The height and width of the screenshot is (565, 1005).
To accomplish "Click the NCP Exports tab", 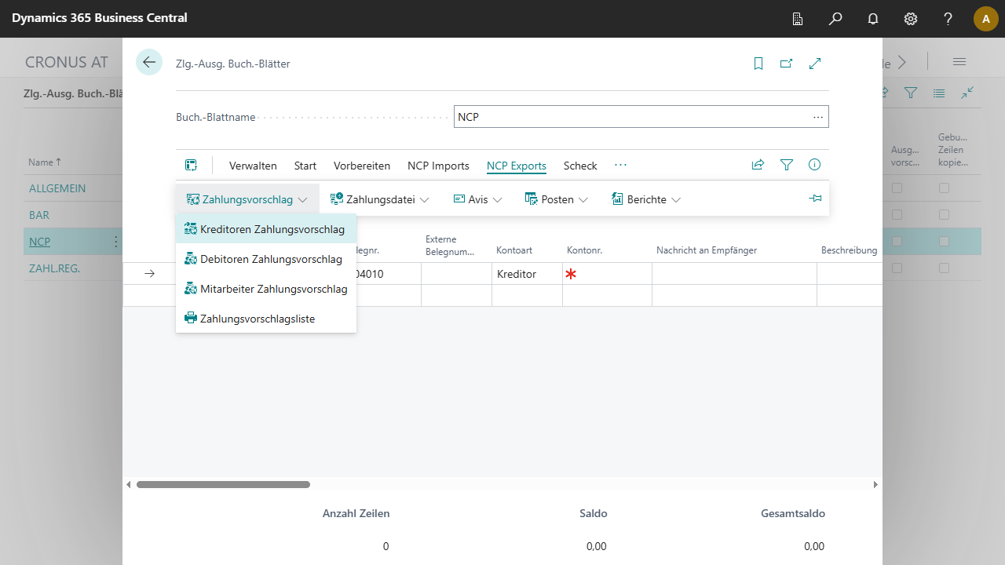I will click(x=517, y=166).
